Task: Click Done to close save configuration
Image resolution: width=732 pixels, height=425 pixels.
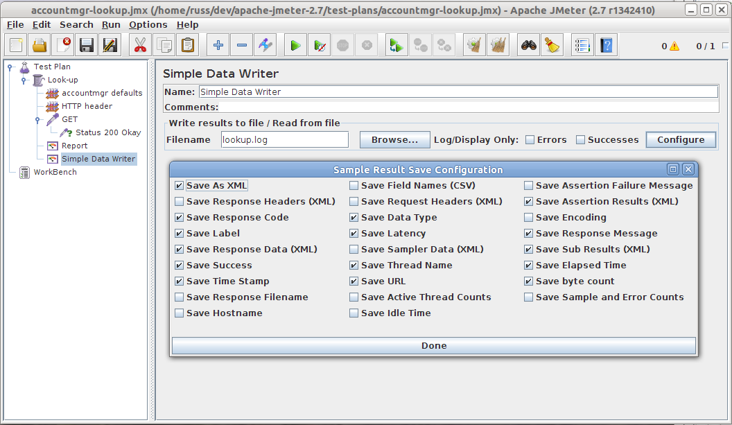Action: [434, 345]
